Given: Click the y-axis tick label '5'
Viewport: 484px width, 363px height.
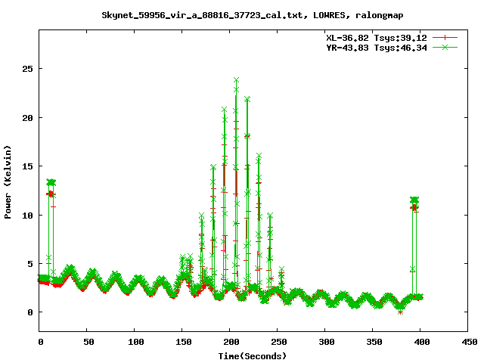Looking at the screenshot, I should [x=30, y=264].
